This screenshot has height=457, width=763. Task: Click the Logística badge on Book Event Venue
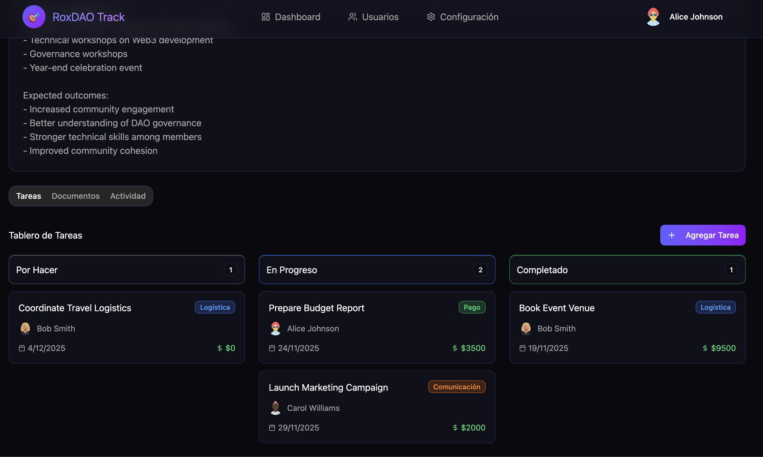click(715, 307)
